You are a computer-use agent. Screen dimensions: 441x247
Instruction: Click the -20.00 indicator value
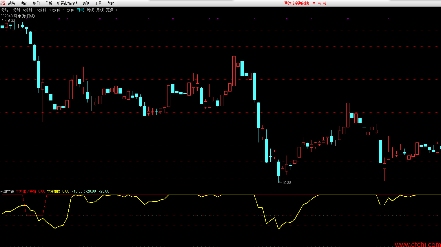point(91,191)
